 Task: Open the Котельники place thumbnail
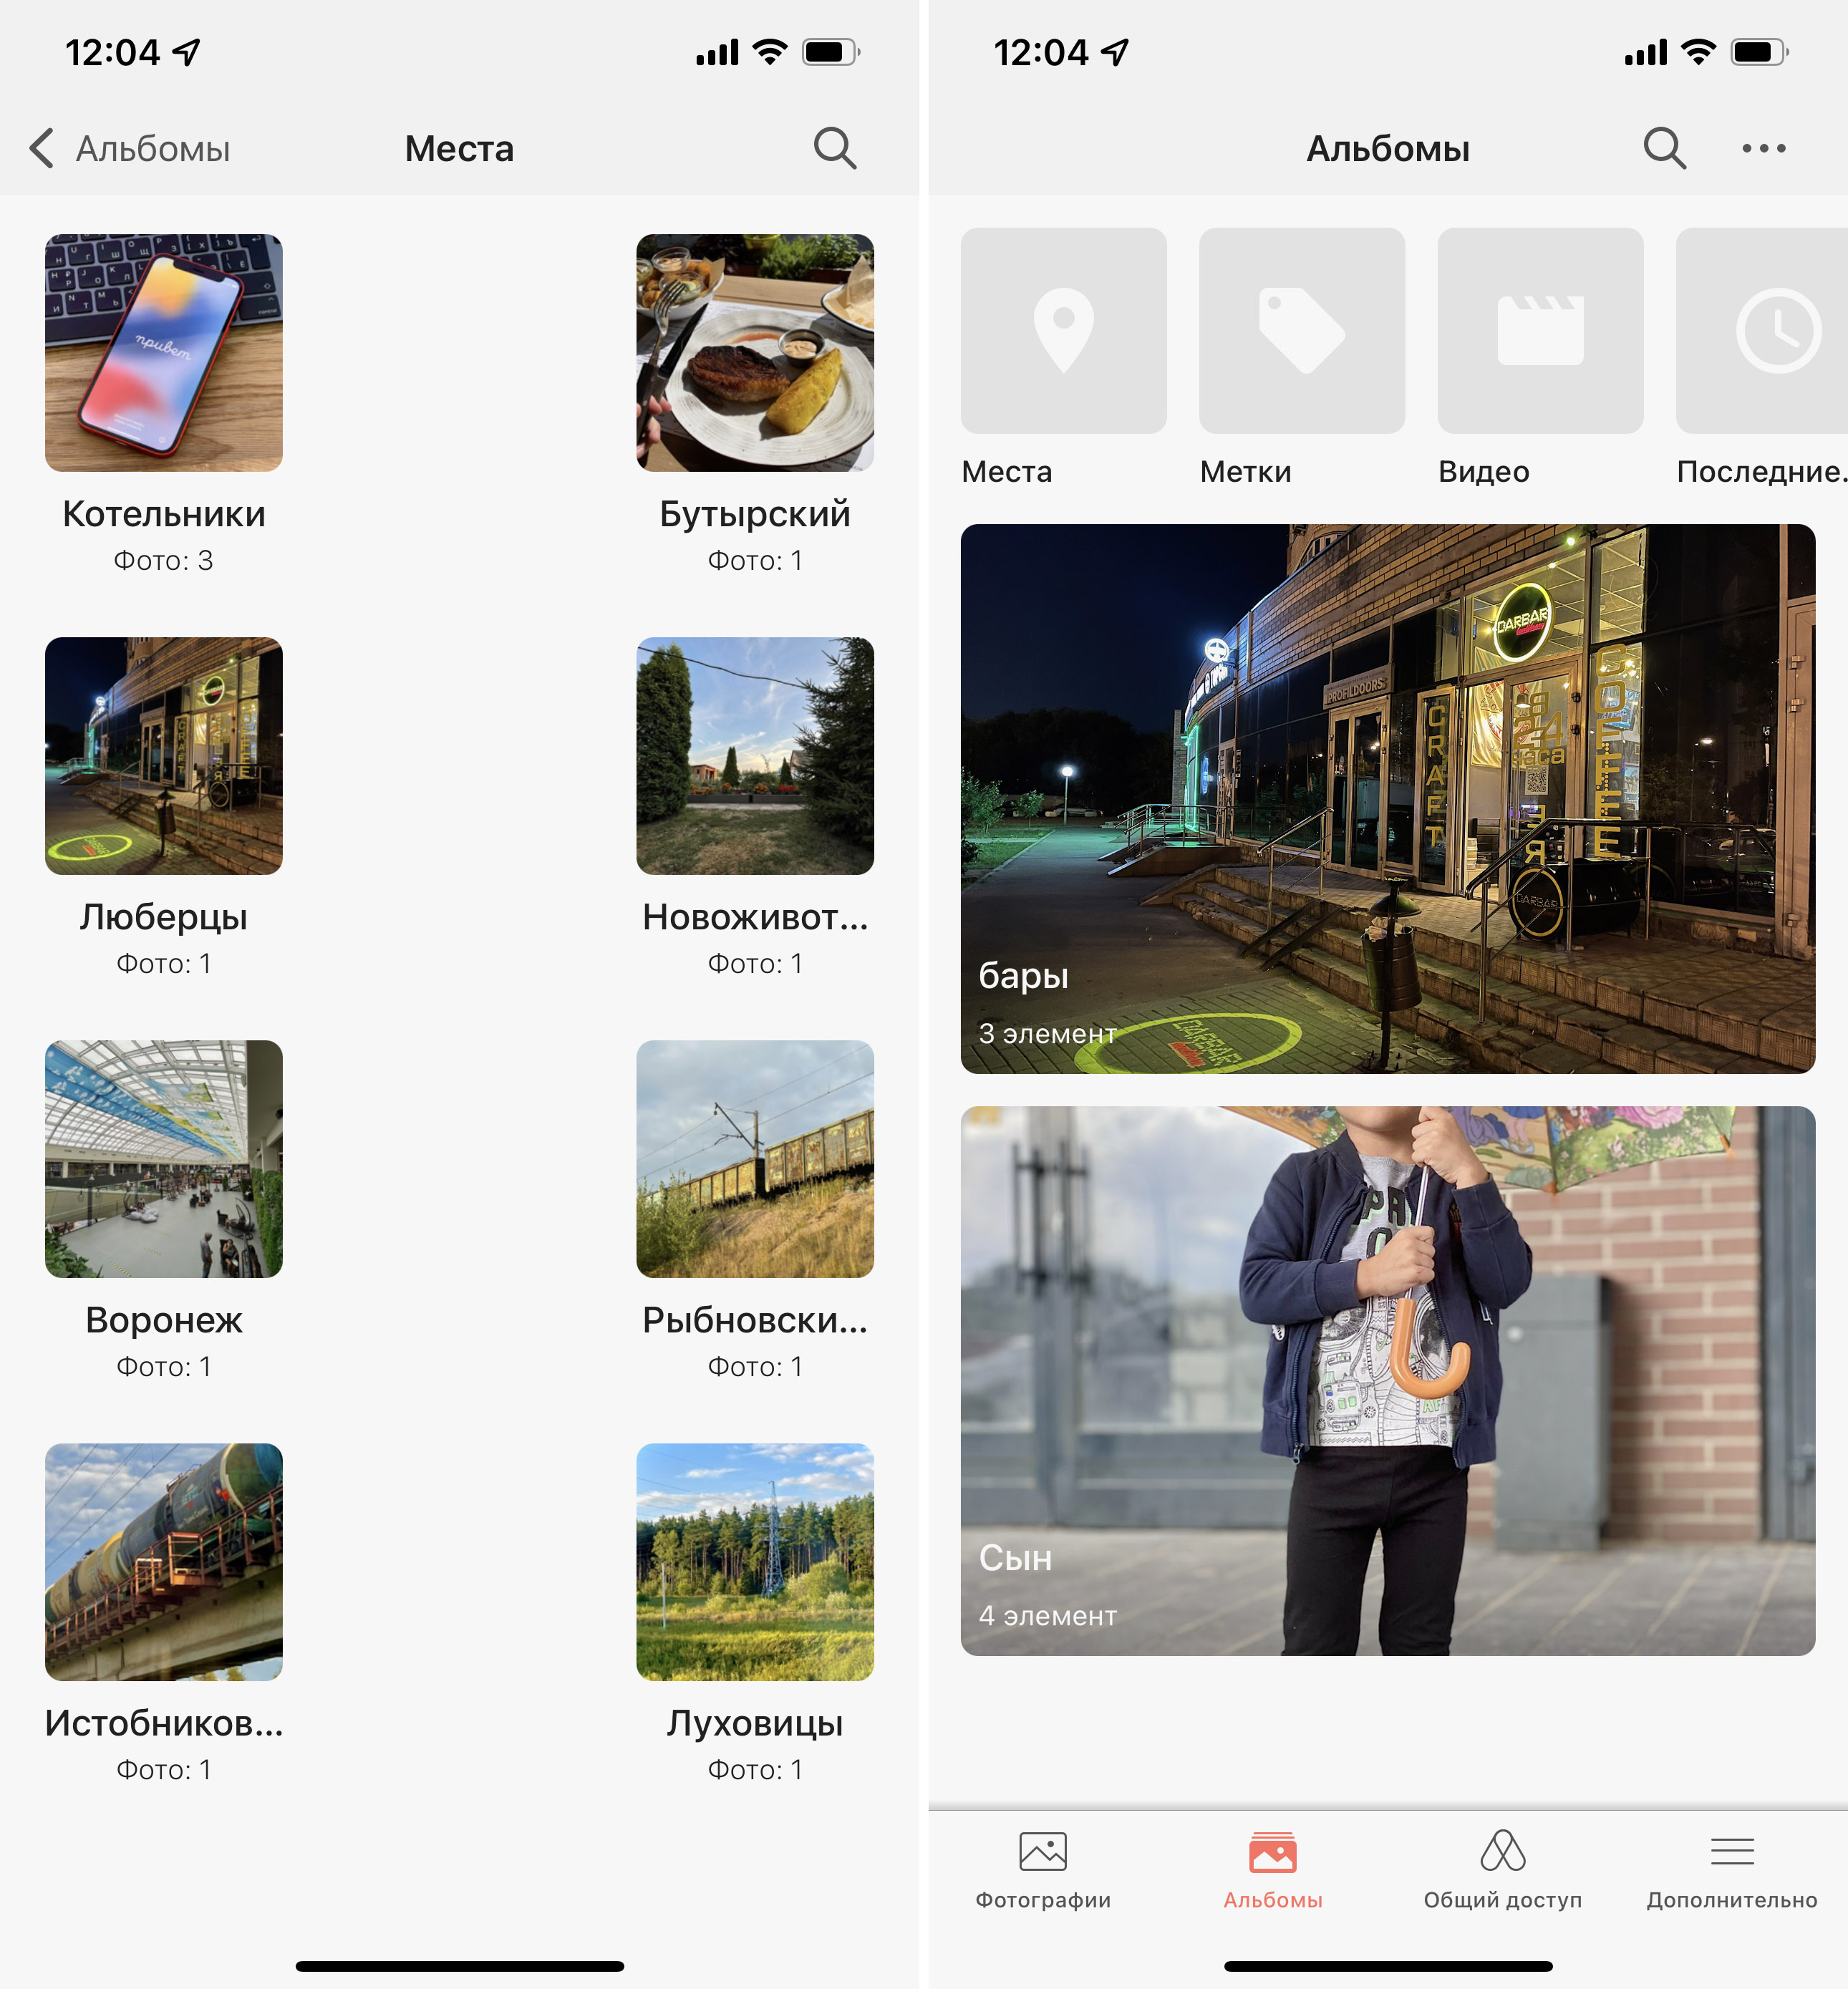[164, 353]
